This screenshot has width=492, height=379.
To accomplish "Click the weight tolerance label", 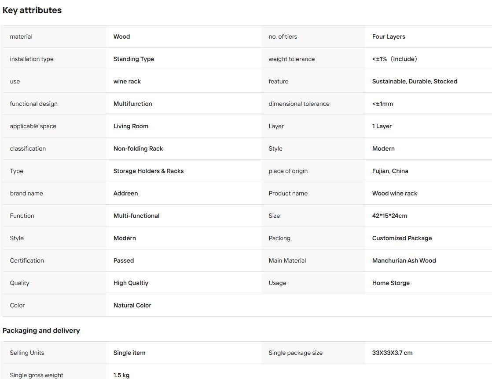I will [291, 59].
